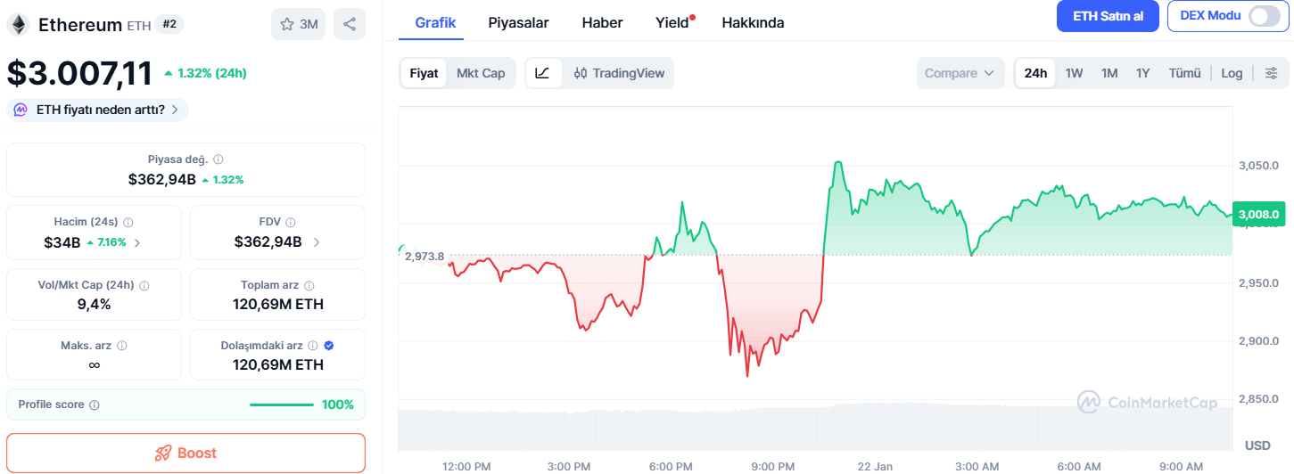Open the Yield tab
1294x474 pixels.
[672, 23]
